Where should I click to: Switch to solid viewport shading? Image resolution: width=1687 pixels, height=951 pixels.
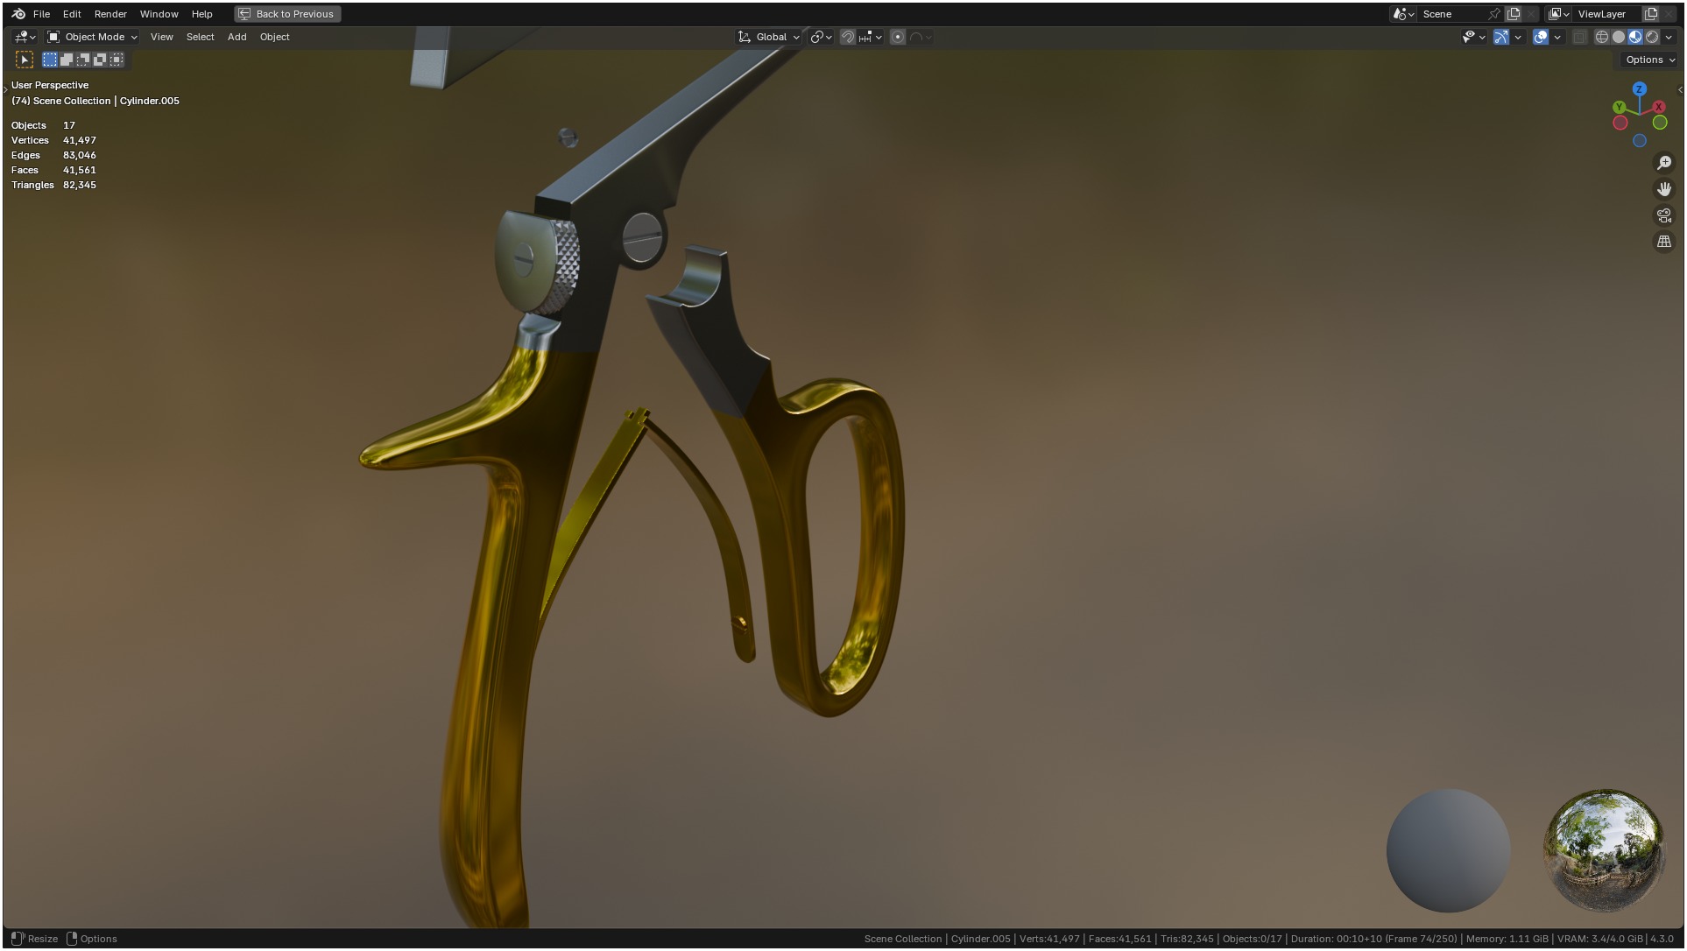tap(1619, 37)
